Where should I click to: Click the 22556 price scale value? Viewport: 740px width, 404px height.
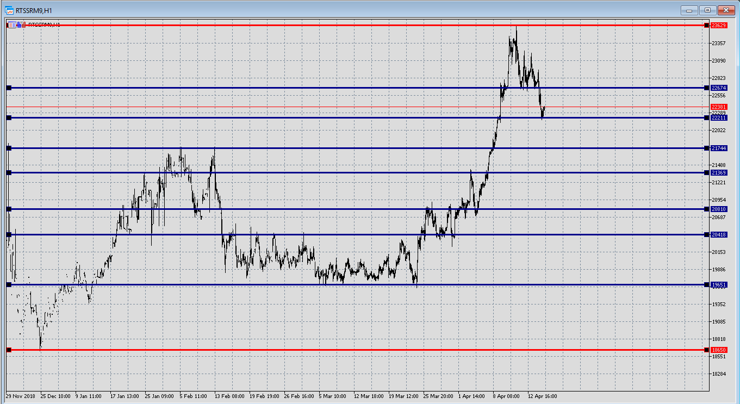point(719,95)
